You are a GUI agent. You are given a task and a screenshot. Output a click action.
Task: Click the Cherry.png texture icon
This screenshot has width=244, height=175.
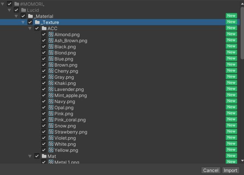point(51,71)
